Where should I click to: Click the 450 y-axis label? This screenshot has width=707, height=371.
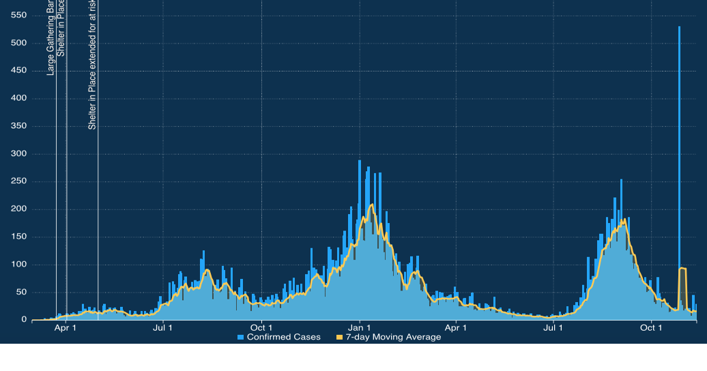point(18,71)
